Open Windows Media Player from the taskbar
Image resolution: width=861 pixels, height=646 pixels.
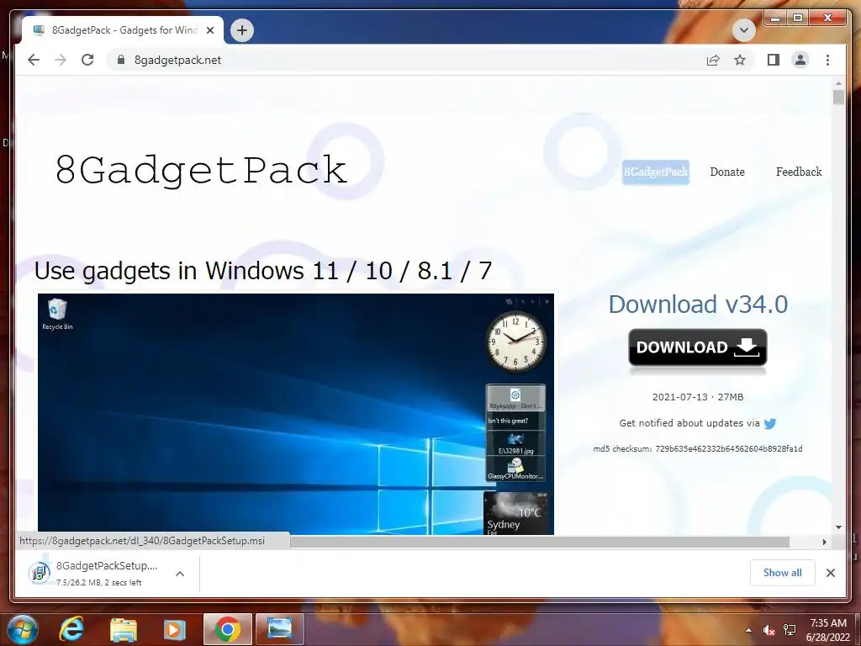pos(175,629)
